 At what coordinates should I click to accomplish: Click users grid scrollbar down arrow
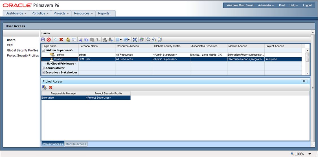(308, 73)
